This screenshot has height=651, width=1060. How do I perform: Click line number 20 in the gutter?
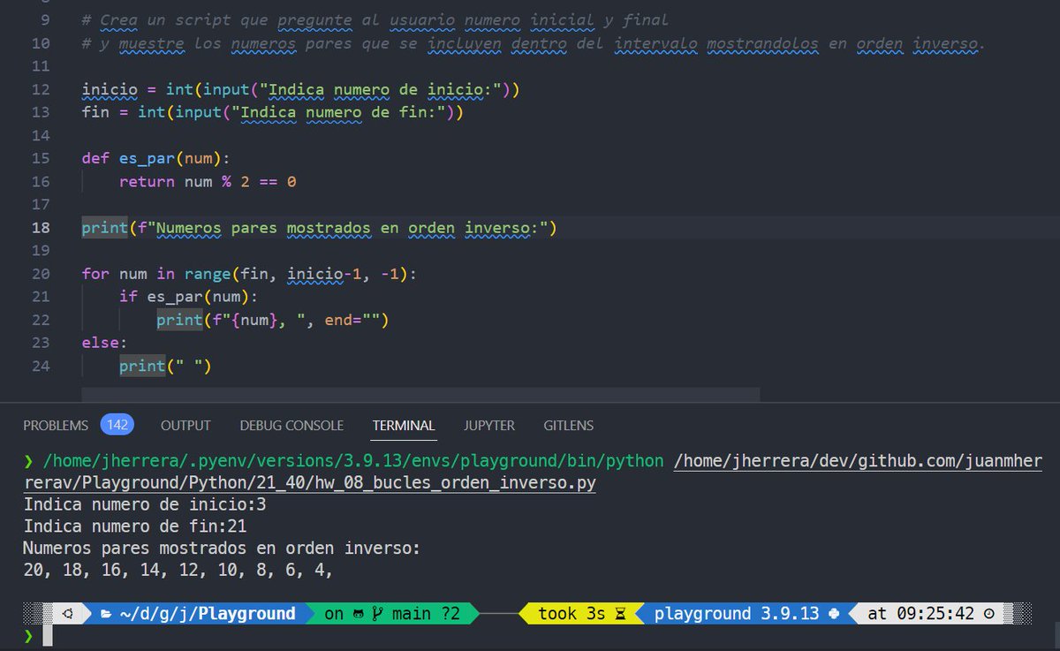42,274
